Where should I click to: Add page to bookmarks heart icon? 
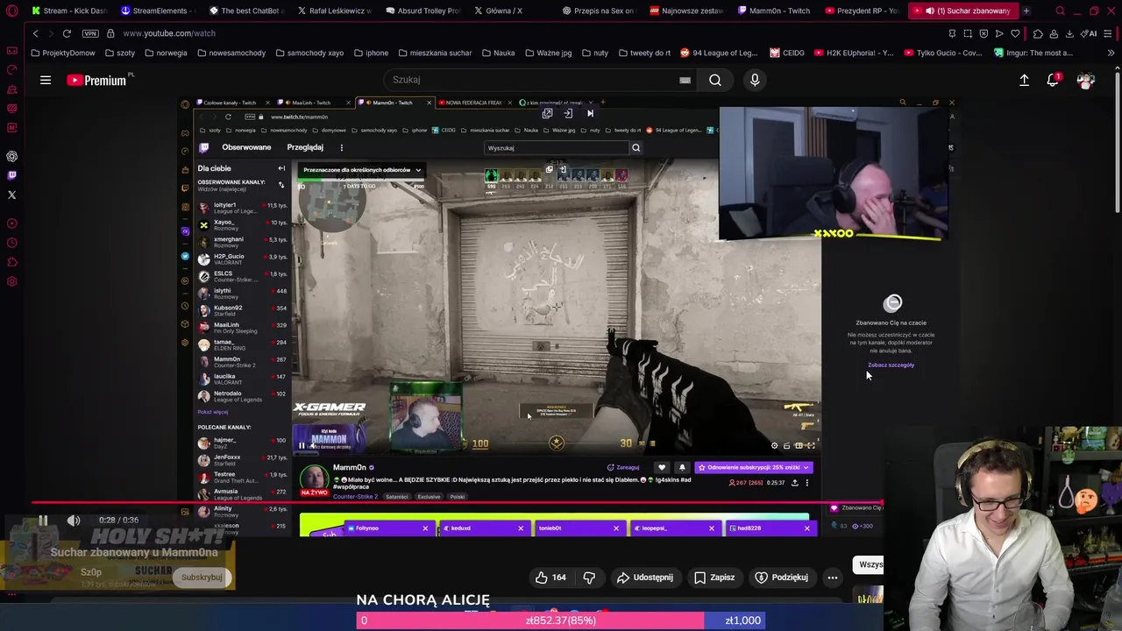pos(1015,33)
